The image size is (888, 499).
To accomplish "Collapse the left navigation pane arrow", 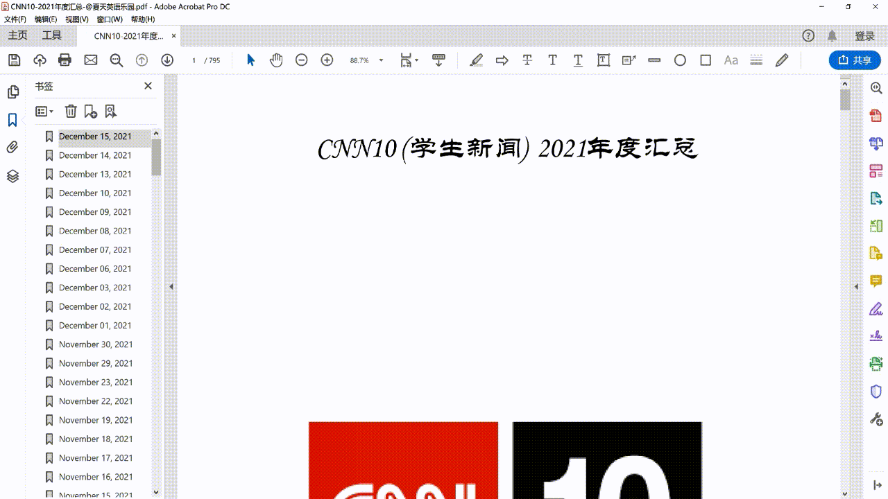I will pyautogui.click(x=171, y=286).
